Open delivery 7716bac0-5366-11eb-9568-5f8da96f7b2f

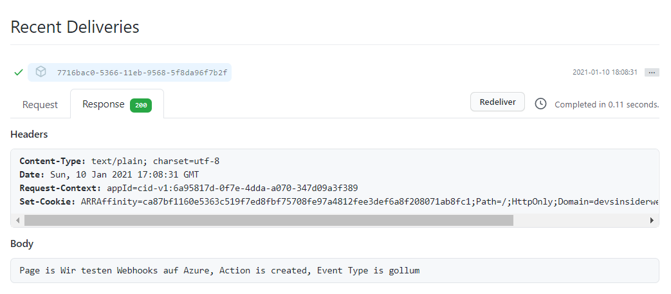click(x=142, y=73)
